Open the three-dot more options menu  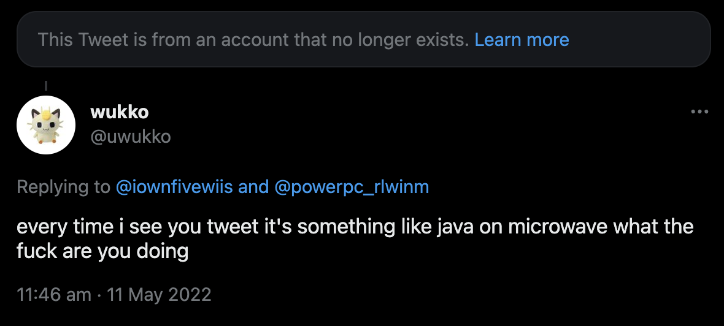pyautogui.click(x=699, y=112)
